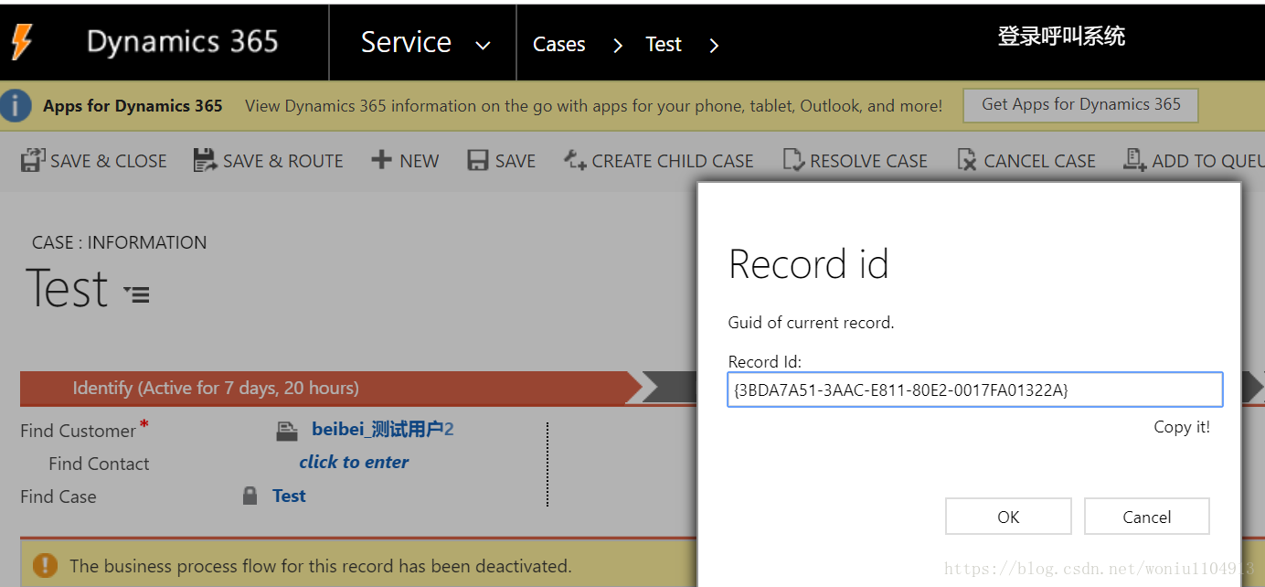The image size is (1265, 587).
Task: Click the Create Child Case icon
Action: [575, 160]
